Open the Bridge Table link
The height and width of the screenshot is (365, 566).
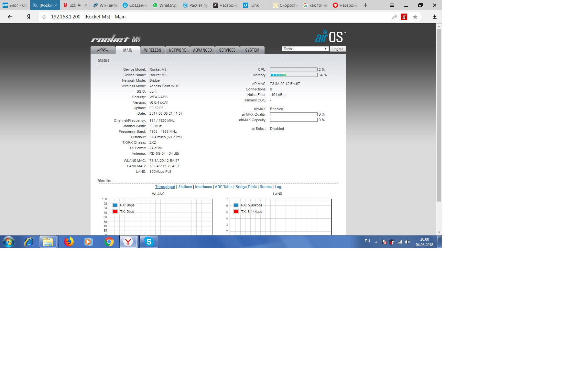click(x=246, y=187)
